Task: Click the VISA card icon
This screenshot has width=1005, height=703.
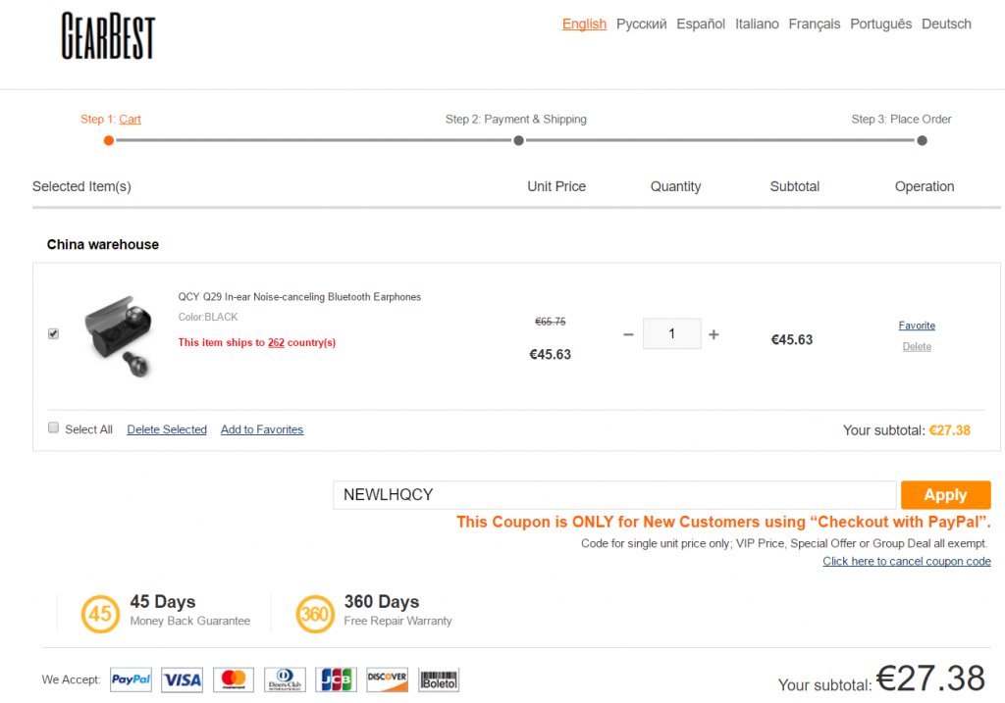Action: pos(182,679)
